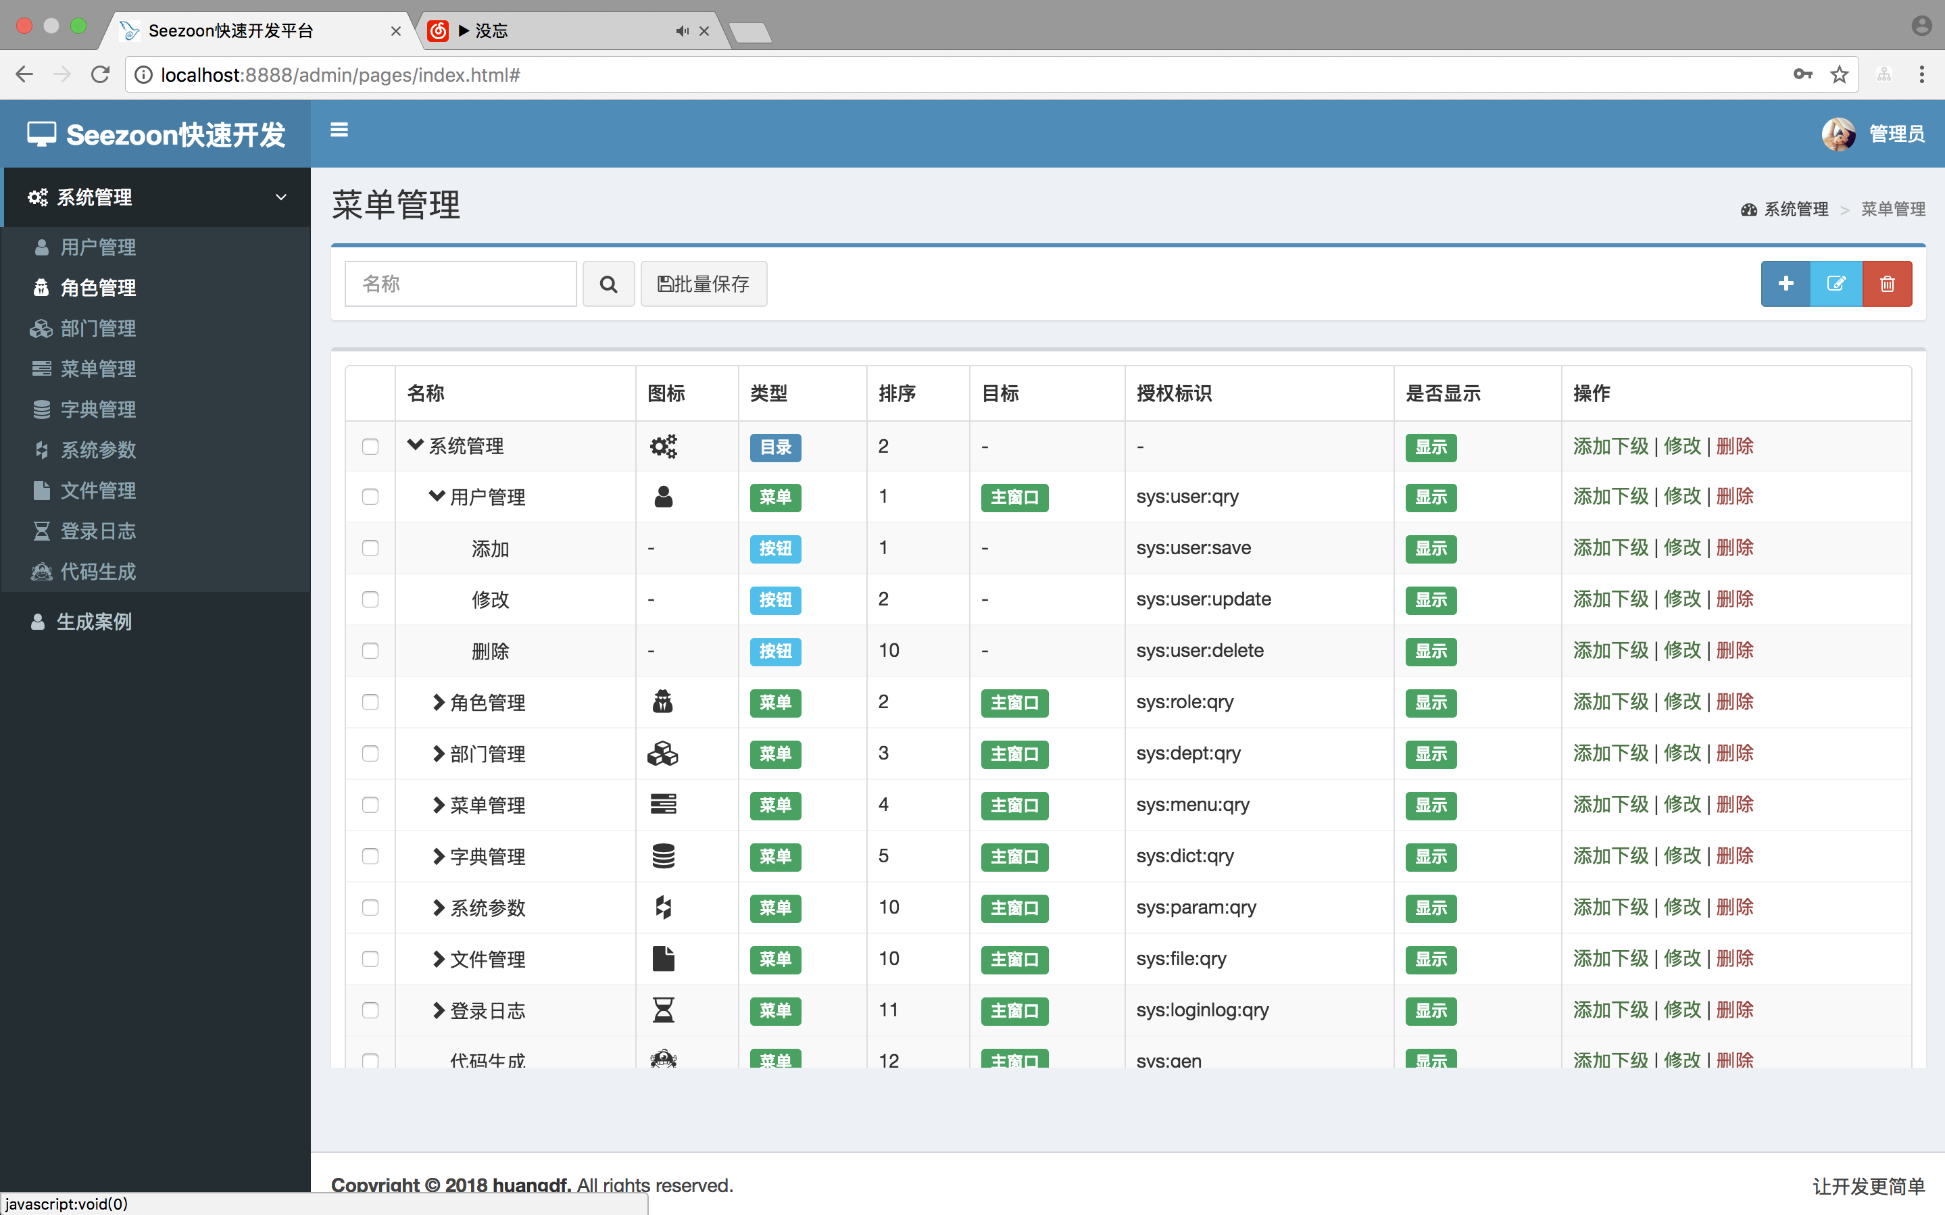
Task: Click 修改 link in sys:role:qry row
Action: [x=1682, y=702]
